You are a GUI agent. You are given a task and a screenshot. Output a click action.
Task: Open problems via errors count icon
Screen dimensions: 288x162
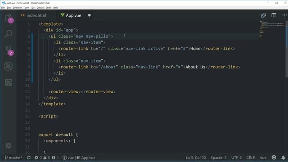pos(38,157)
